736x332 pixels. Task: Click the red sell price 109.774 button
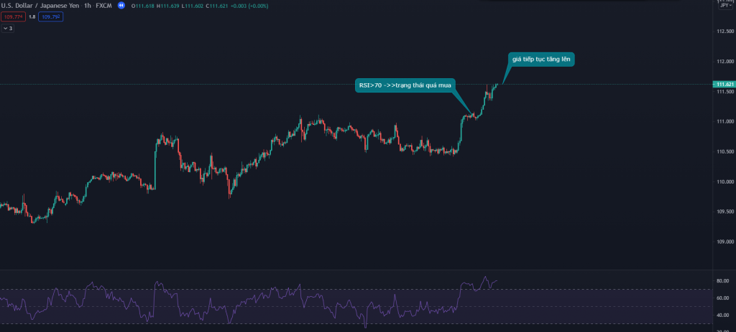click(13, 17)
